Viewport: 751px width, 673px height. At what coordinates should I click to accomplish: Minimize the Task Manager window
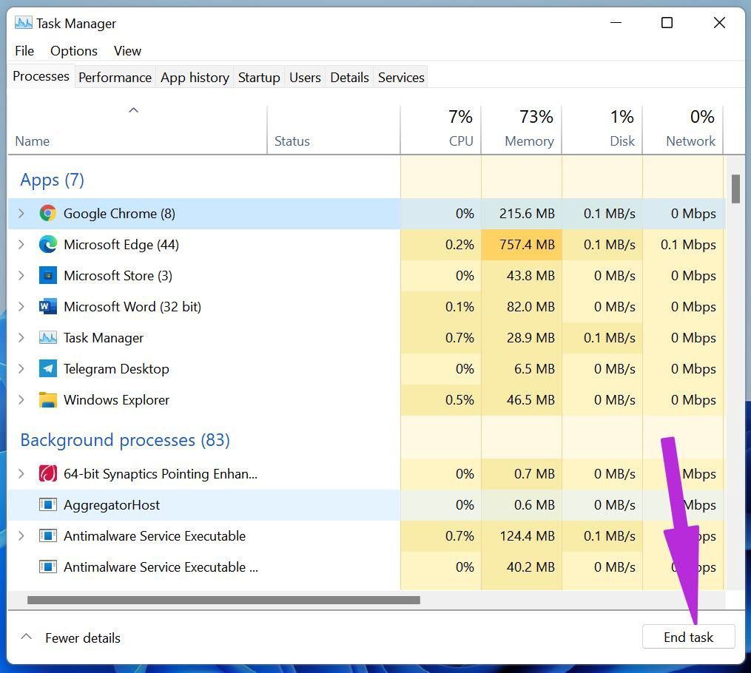[616, 22]
